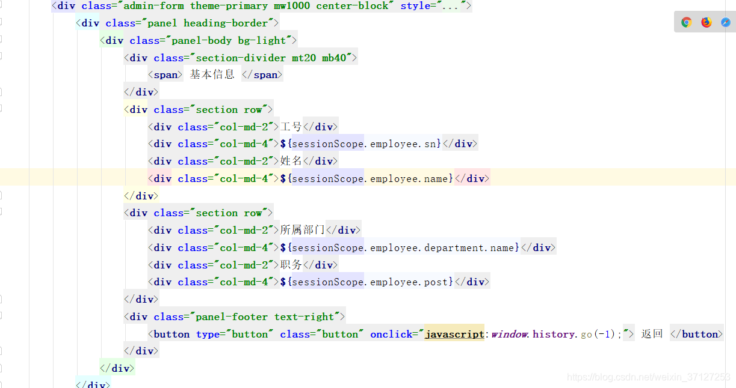
Task: Open page preview in Safari
Action: point(725,22)
